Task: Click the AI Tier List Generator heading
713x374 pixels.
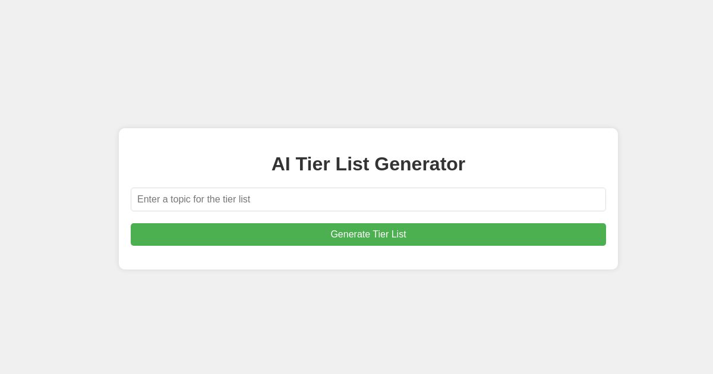Action: (368, 164)
